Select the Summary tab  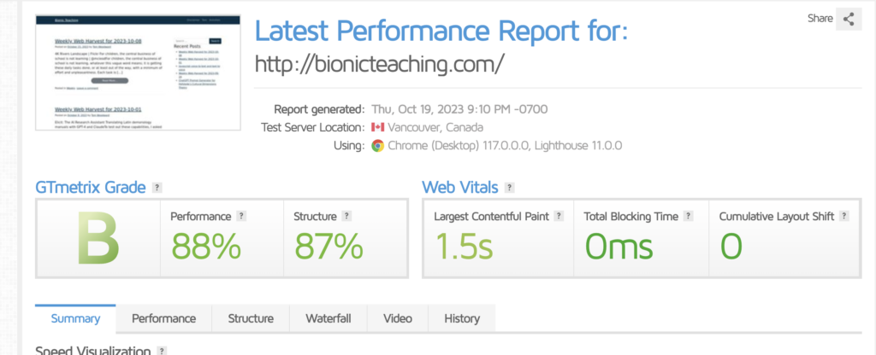click(x=75, y=319)
